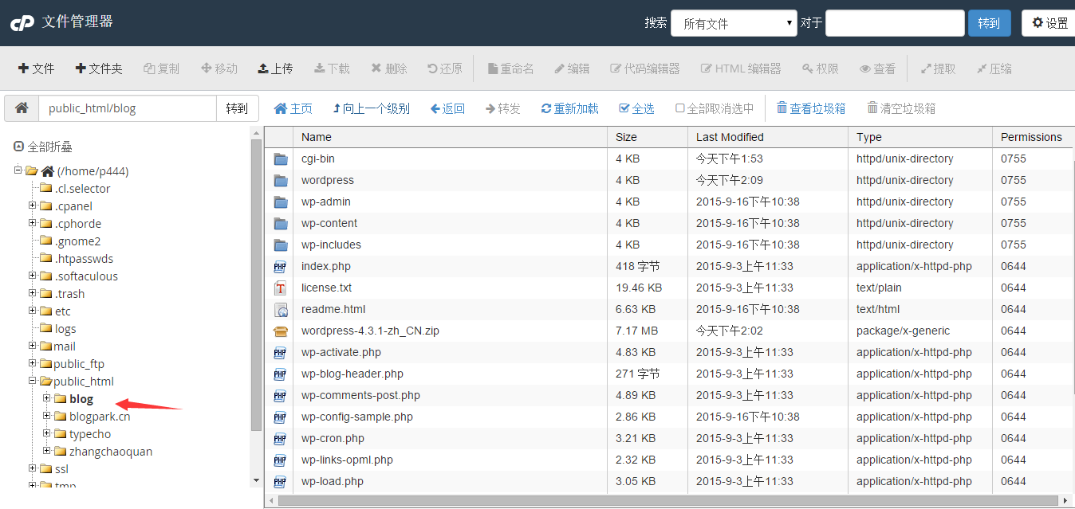Open the 所有文件 search scope dropdown
This screenshot has height=509, width=1075.
734,23
